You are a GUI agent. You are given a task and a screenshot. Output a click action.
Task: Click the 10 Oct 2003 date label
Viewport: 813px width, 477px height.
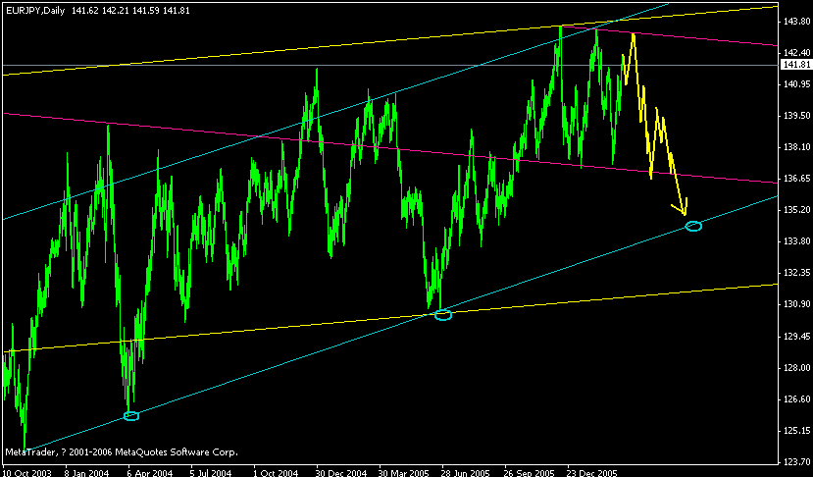[x=28, y=472]
